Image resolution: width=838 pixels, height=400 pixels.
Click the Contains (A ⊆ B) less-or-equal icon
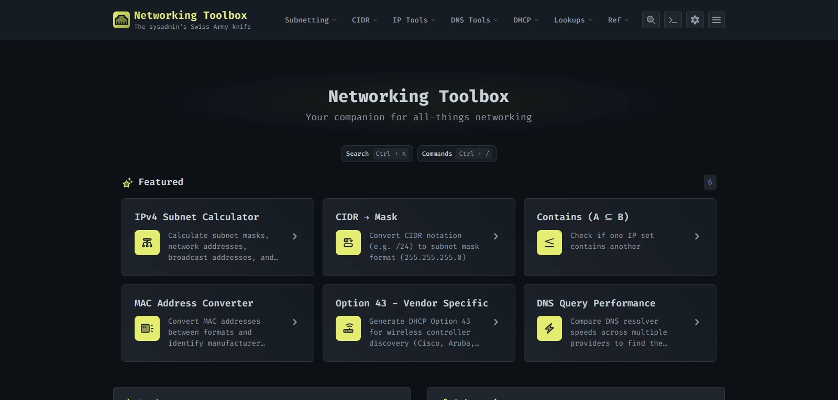coord(549,243)
